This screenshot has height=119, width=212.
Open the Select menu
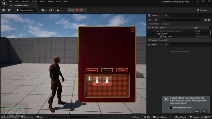(50, 1)
